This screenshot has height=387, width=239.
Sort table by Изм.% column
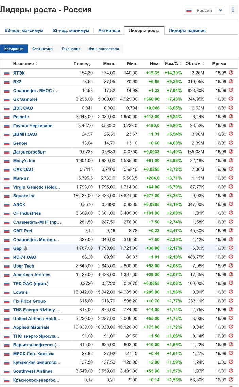(x=173, y=63)
